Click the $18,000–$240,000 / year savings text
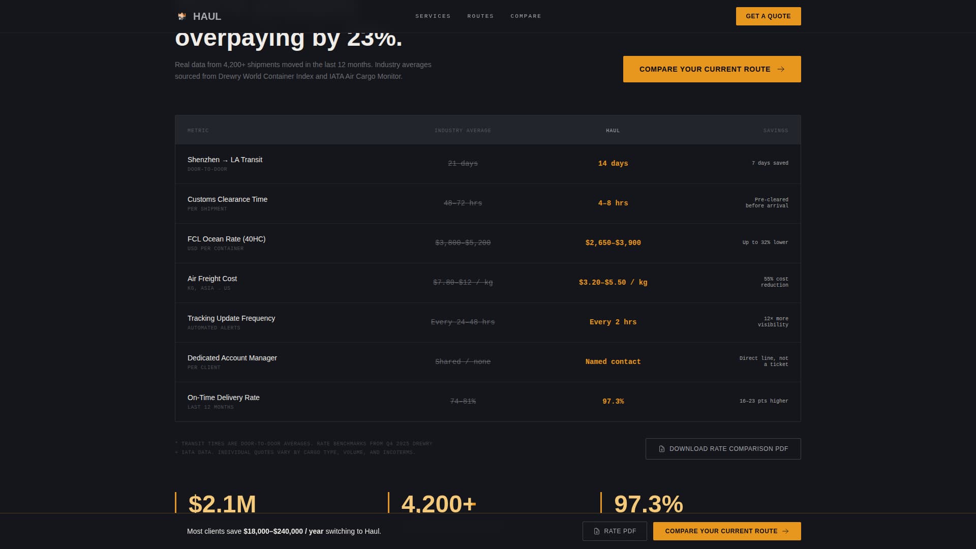 tap(283, 531)
